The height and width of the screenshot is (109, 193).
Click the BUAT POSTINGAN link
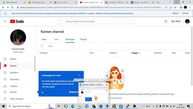coord(115,98)
